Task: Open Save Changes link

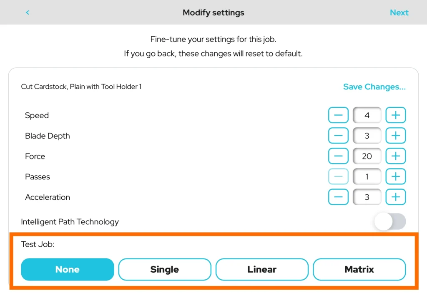Action: (374, 87)
